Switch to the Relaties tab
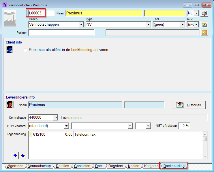 click(63, 166)
